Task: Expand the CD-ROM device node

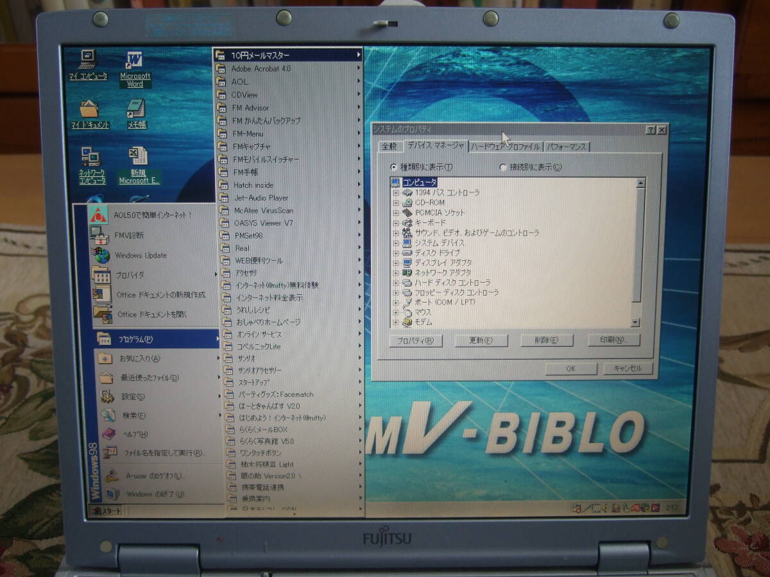Action: pyautogui.click(x=396, y=203)
